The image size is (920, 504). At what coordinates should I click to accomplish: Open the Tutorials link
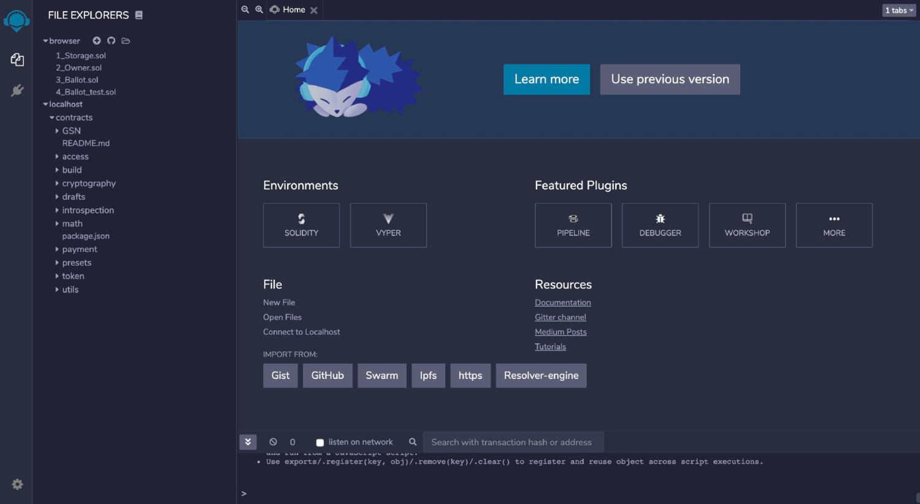(550, 346)
